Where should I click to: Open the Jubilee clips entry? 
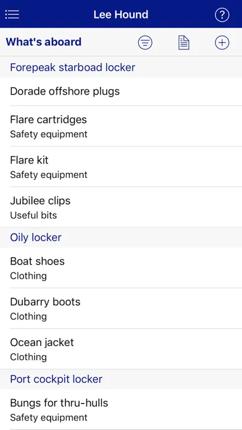[121, 208]
